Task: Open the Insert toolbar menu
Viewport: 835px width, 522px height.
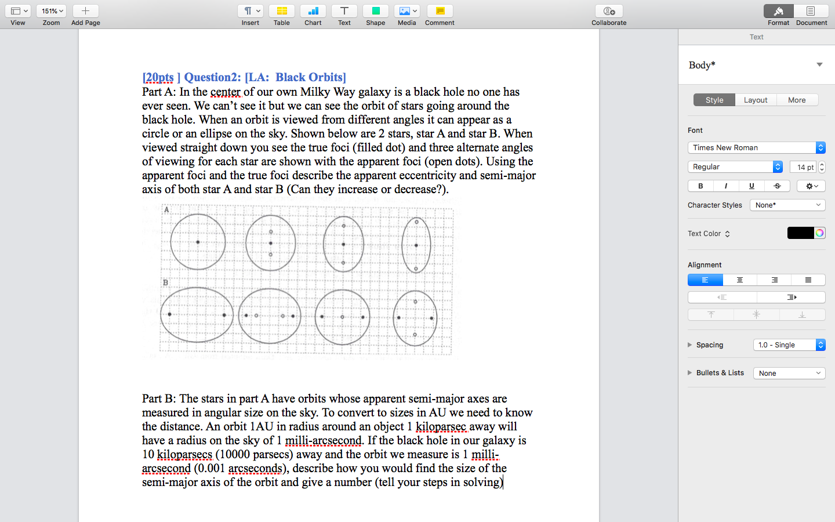Action: coord(251,11)
